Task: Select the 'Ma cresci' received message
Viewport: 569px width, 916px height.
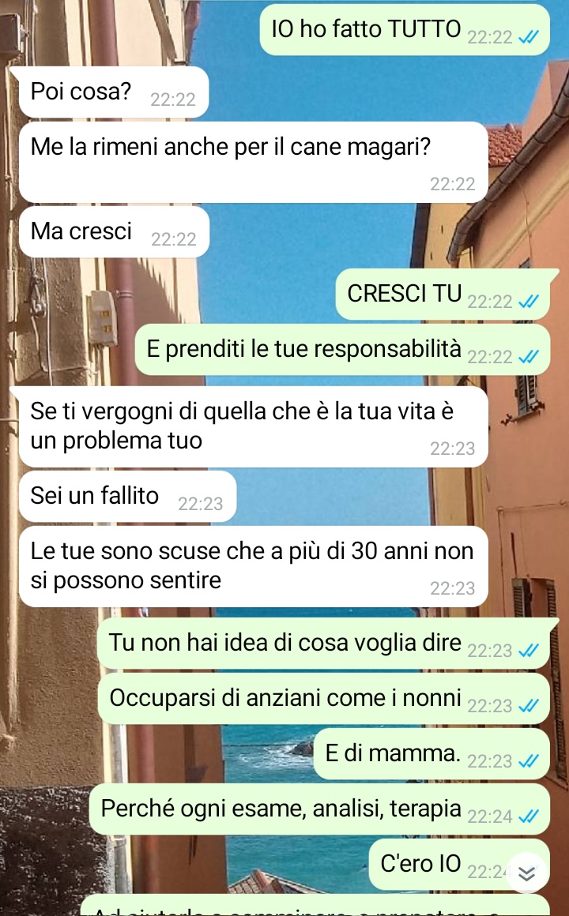Action: (114, 232)
